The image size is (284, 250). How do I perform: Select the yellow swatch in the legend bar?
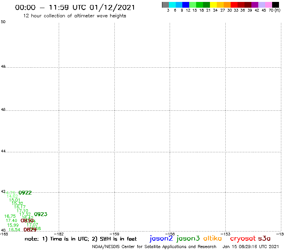(213, 5)
